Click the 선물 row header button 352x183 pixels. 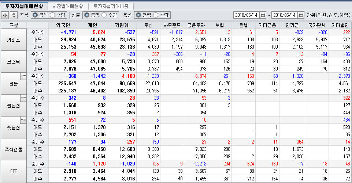point(14,84)
